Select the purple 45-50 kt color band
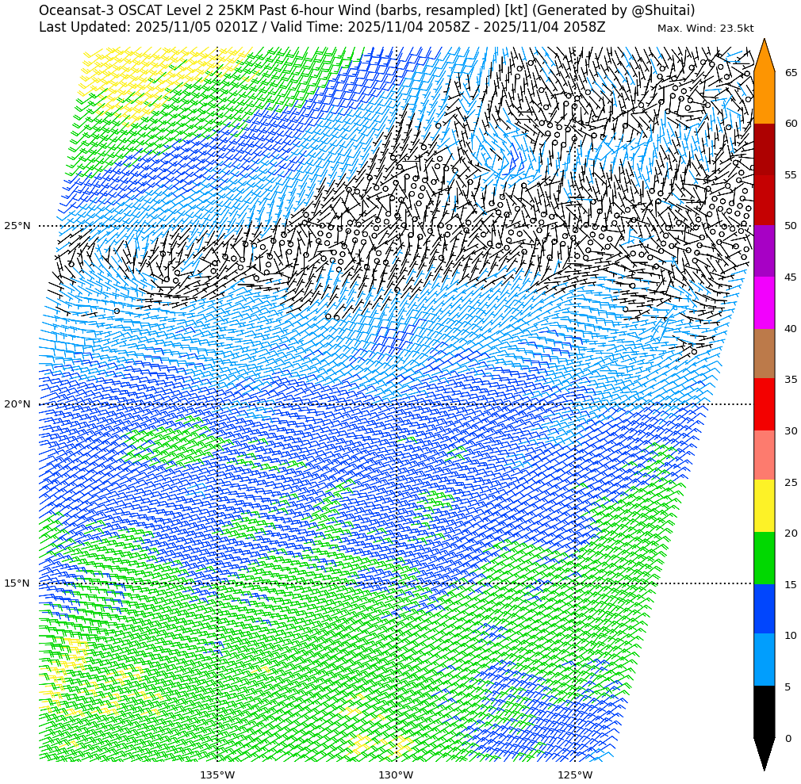The height and width of the screenshot is (784, 801). point(764,251)
